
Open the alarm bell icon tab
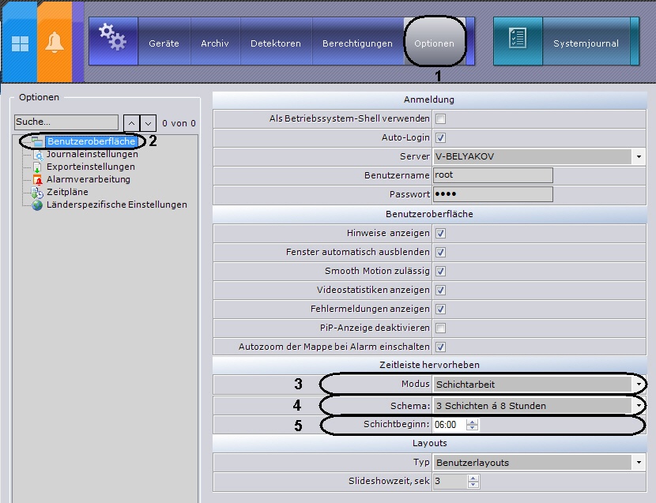(x=55, y=43)
